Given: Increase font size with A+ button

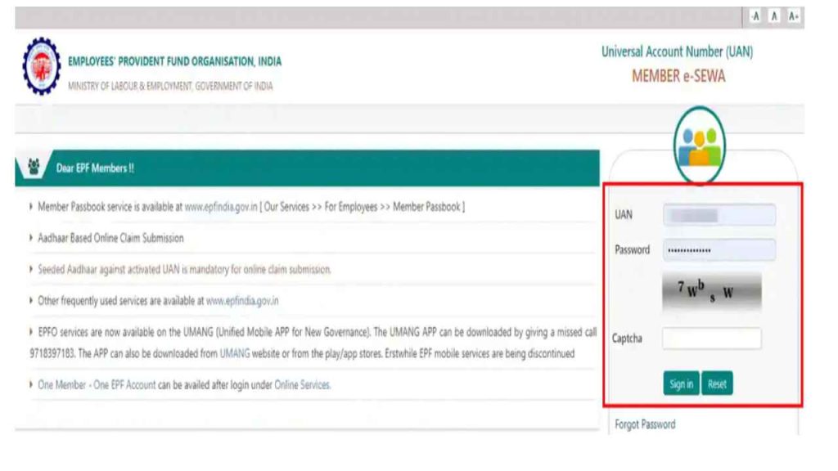Looking at the screenshot, I should [793, 16].
